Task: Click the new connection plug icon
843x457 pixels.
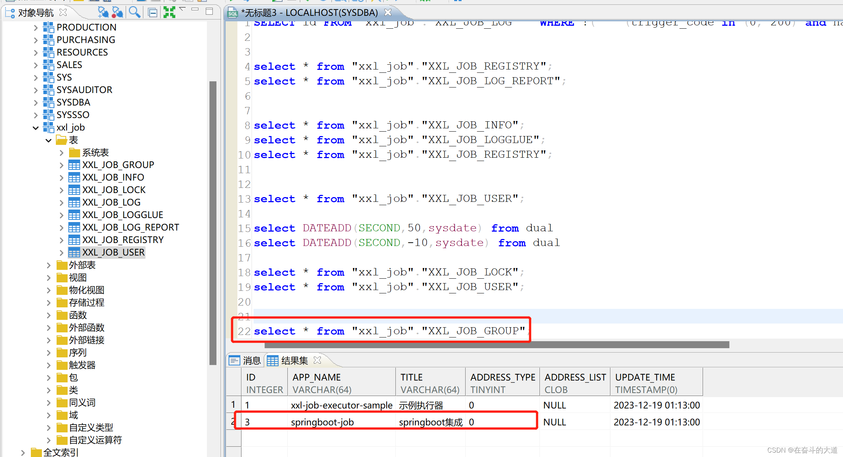Action: click(103, 13)
